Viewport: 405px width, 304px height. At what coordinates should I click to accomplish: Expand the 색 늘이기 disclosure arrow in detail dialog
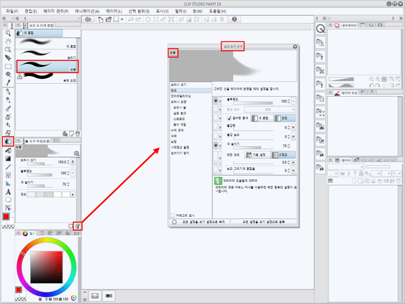coord(221,145)
